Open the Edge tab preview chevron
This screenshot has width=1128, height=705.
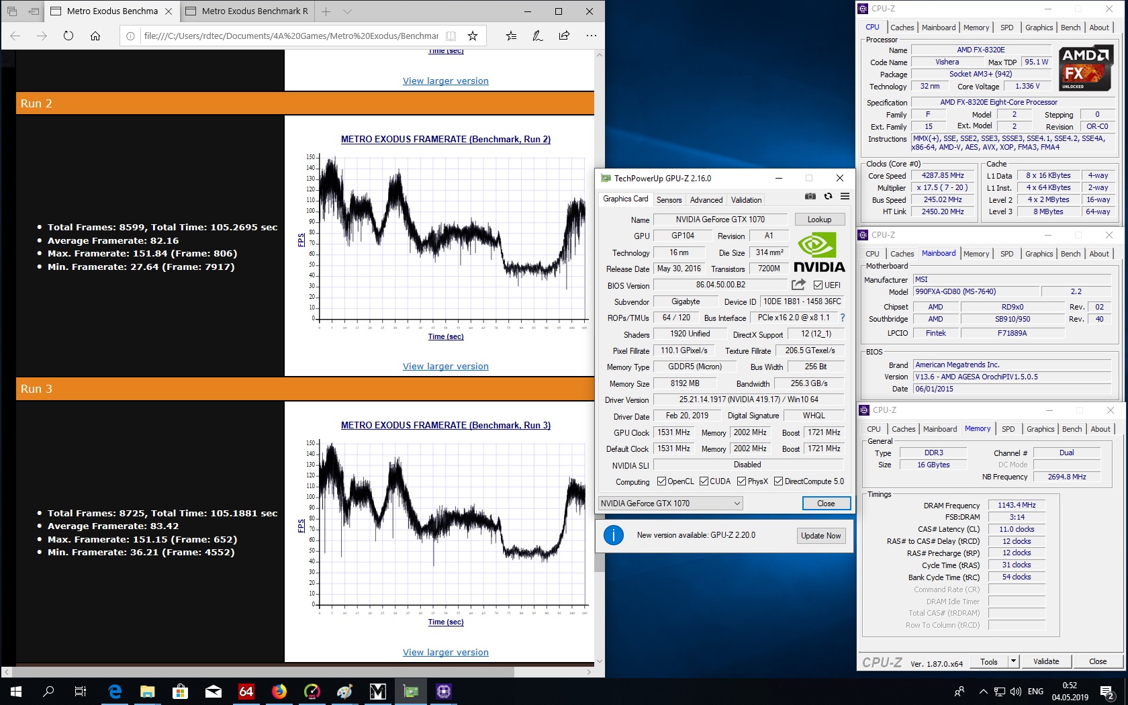coord(347,11)
